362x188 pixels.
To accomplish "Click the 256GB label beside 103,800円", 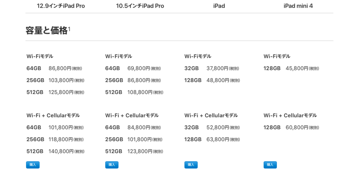I will 35,80.
